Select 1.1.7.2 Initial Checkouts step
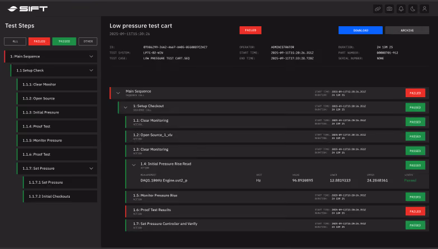438x249 pixels. point(60,197)
